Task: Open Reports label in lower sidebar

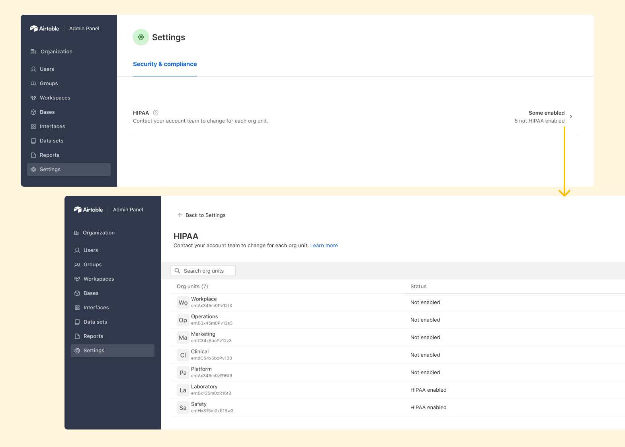Action: [x=94, y=336]
